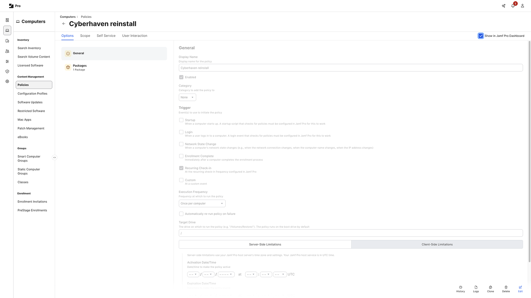The image size is (531, 298).
Task: Switch to the Scope tab
Action: point(85,36)
